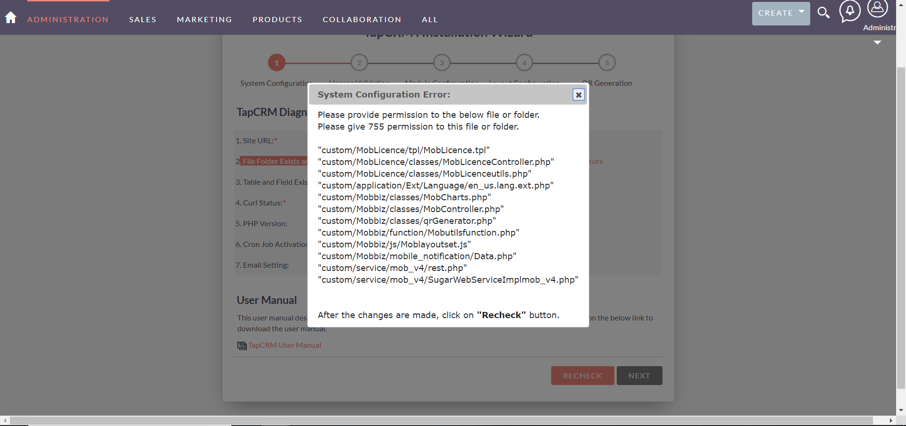
Task: Open the ALL menu
Action: pos(430,19)
